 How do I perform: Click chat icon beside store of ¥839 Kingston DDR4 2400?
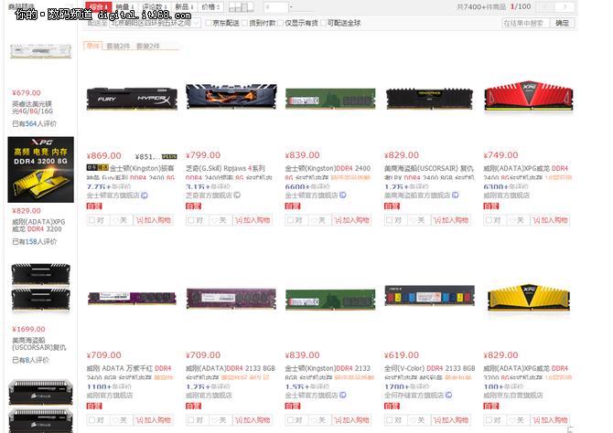[x=343, y=195]
